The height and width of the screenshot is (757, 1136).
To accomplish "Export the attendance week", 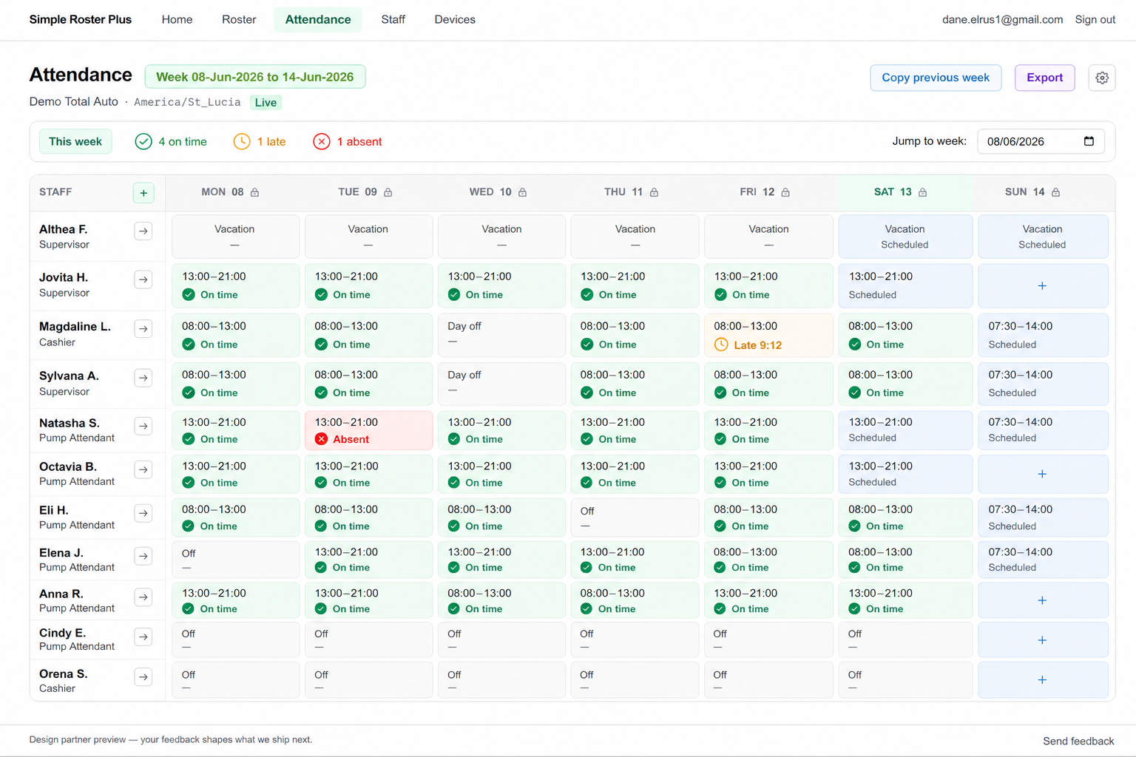I will pos(1044,78).
